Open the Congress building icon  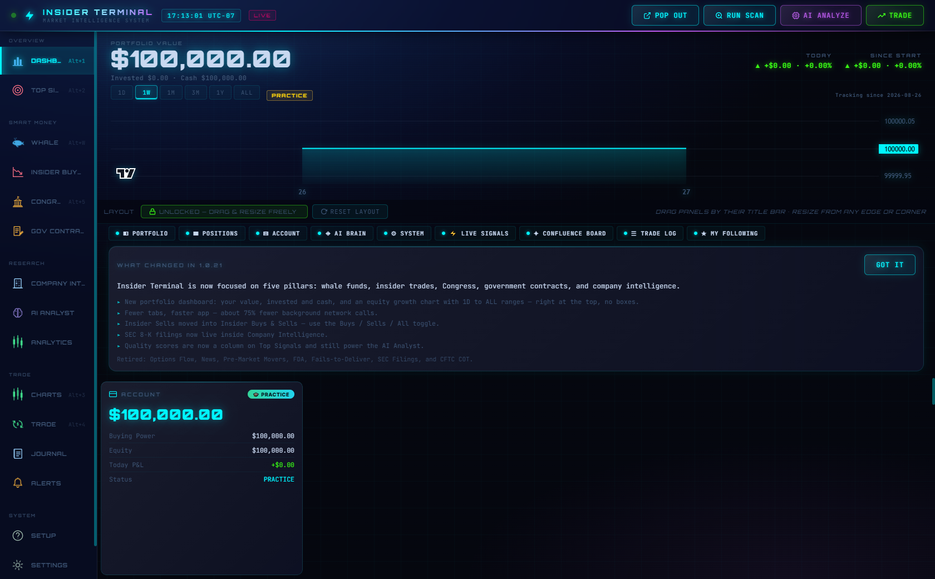click(x=18, y=202)
